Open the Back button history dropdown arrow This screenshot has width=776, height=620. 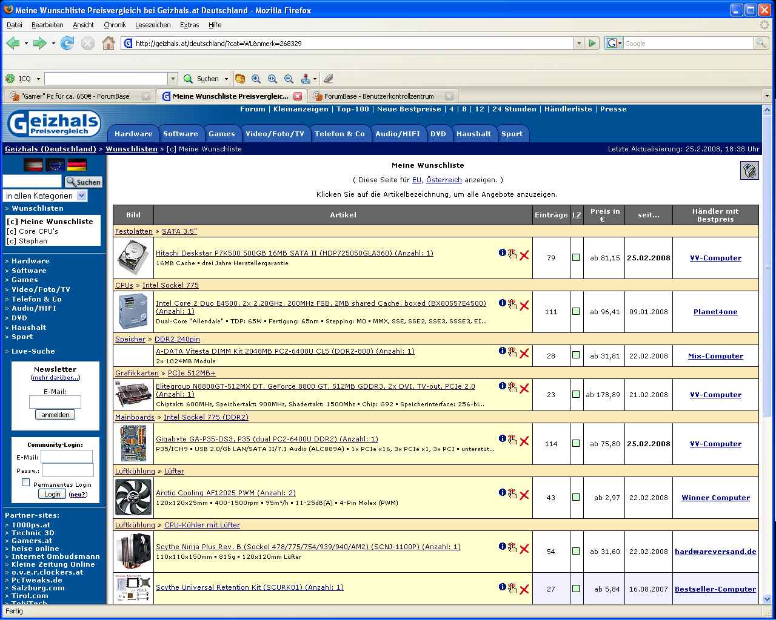[x=26, y=43]
